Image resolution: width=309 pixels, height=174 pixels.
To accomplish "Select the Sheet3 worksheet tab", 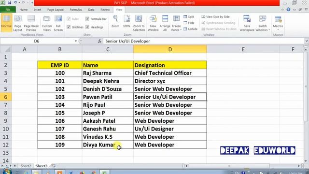I will [x=41, y=166].
